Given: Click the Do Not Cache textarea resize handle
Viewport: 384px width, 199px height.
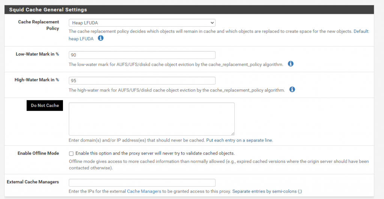Looking at the screenshot, I should click(232, 134).
